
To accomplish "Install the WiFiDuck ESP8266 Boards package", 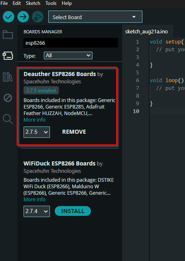I will (73, 211).
